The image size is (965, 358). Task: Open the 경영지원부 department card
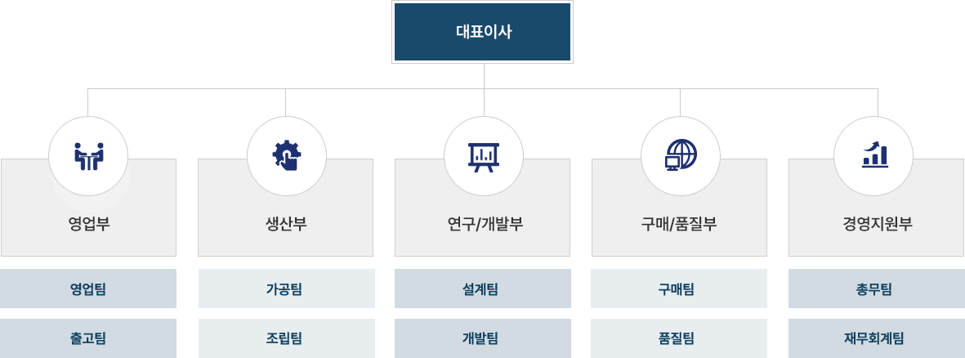coord(877,208)
